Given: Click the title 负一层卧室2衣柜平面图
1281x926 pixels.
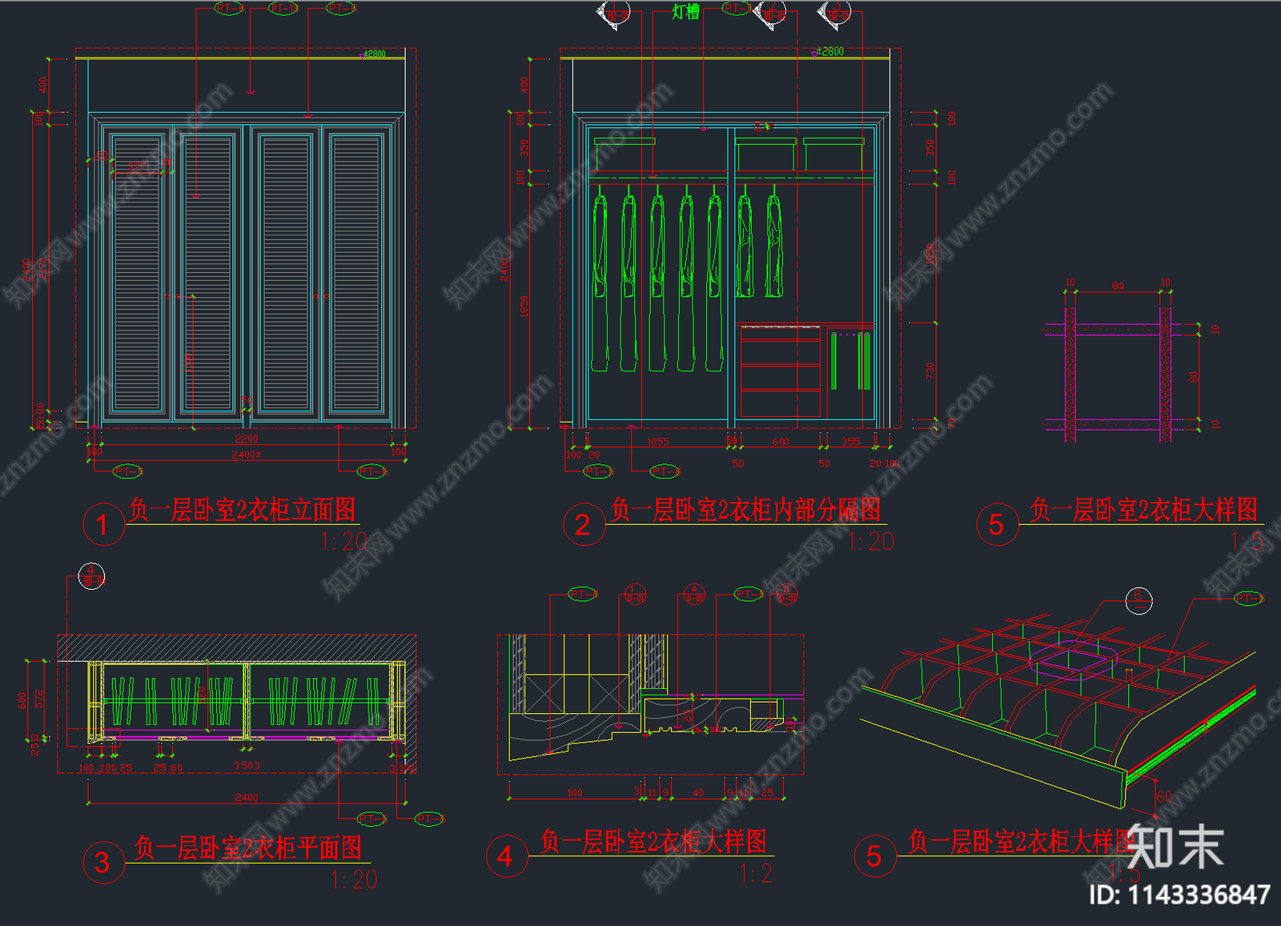Looking at the screenshot, I should 247,848.
